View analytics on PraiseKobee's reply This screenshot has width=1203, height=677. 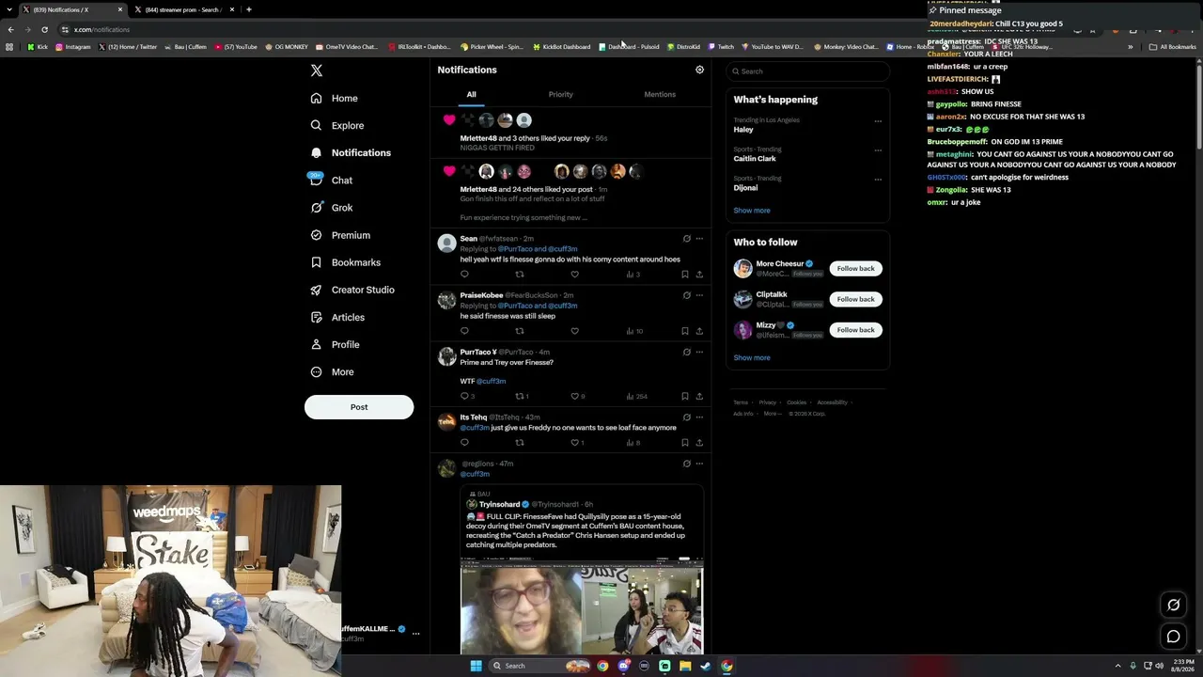(x=634, y=331)
